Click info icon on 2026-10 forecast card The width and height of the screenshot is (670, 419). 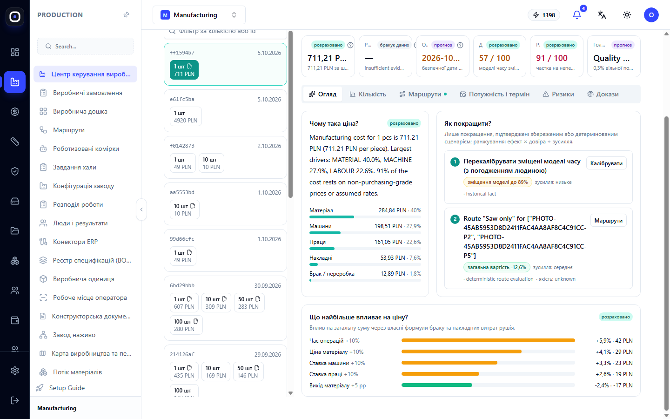460,45
